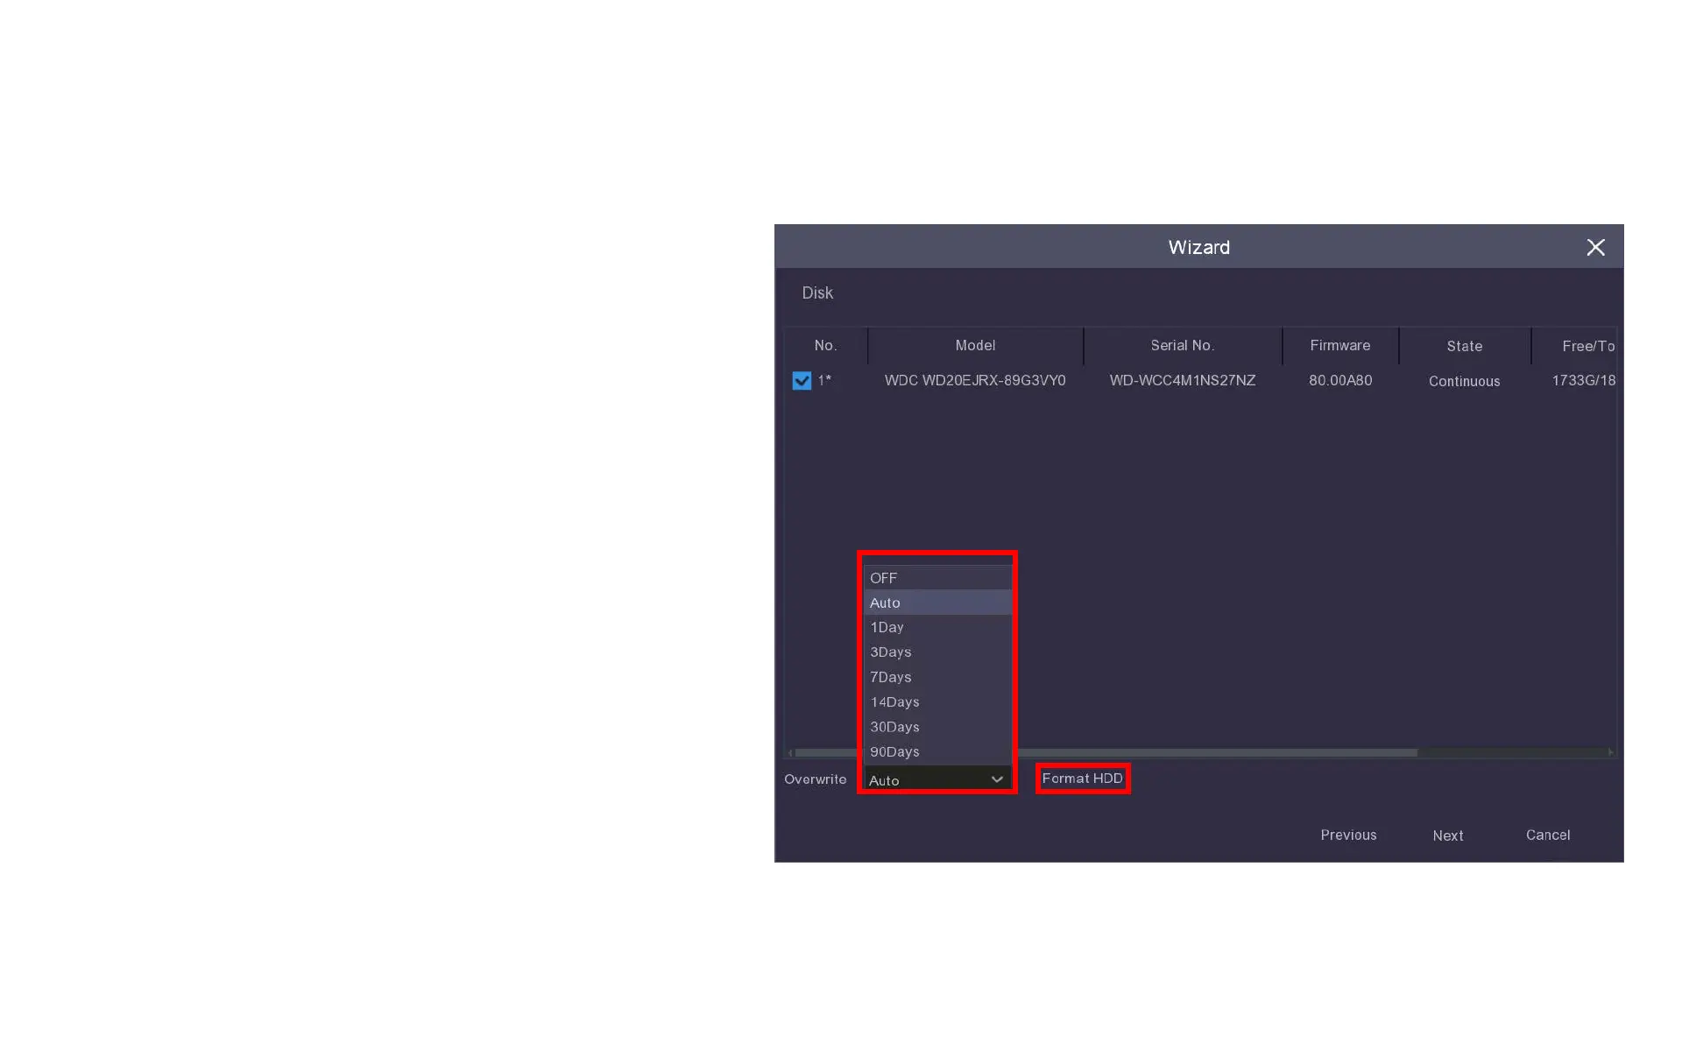Click horizontal scrollbar left arrow
The height and width of the screenshot is (1043, 1682).
pos(790,752)
